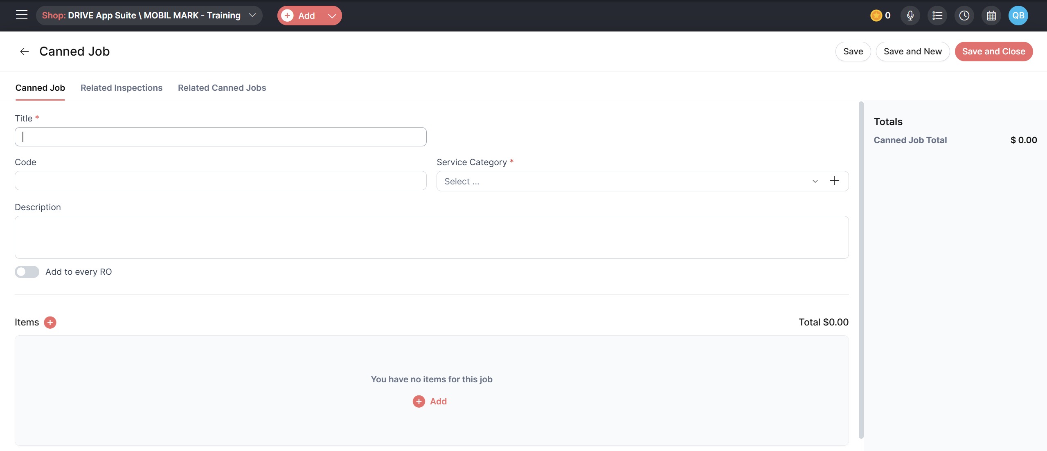
Task: Switch to Related Canned Jobs tab
Action: point(222,88)
